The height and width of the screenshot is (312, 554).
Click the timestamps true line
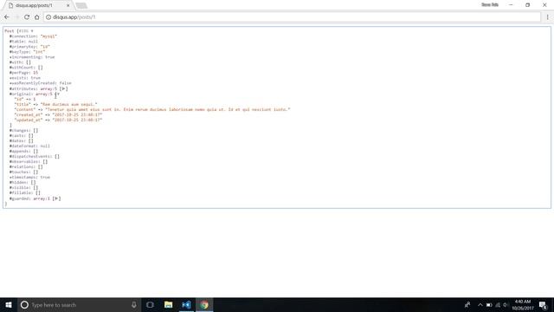(29, 177)
